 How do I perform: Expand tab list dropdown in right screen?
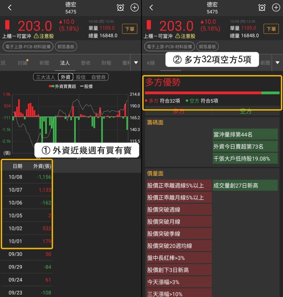pyautogui.click(x=278, y=63)
